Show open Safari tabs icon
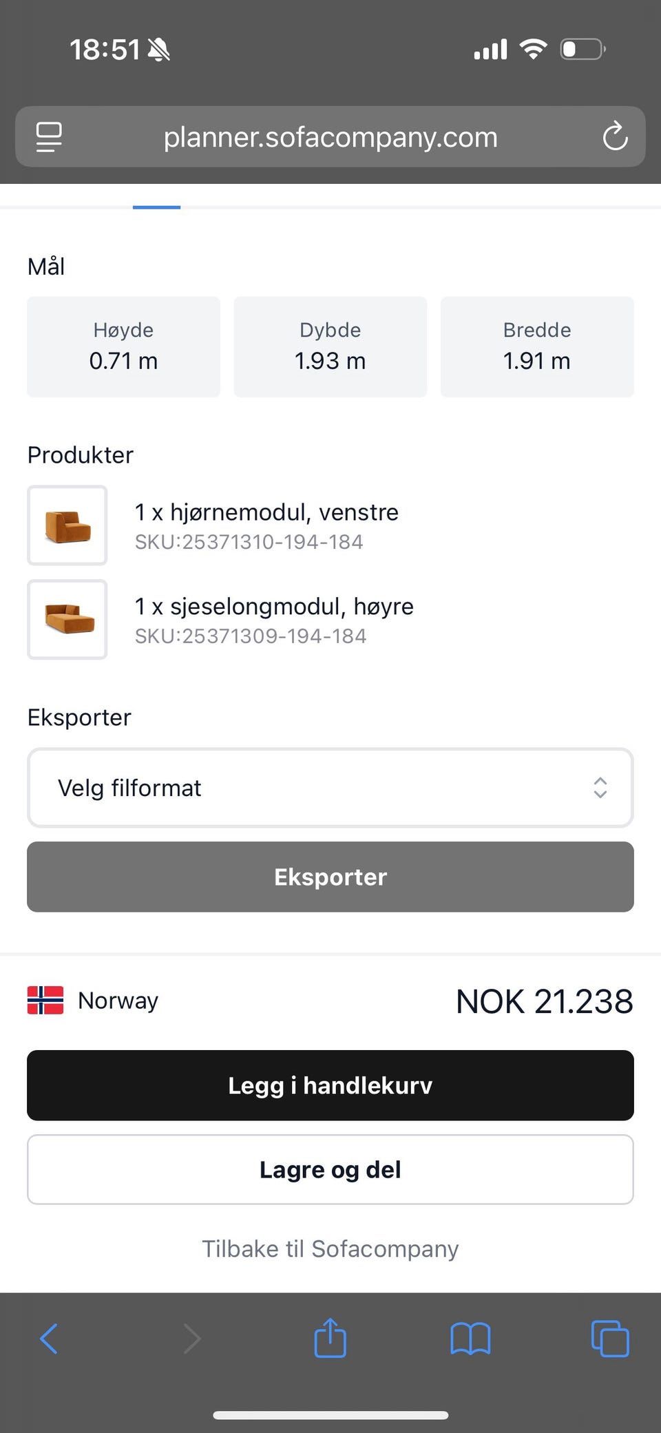The image size is (661, 1433). click(610, 1339)
